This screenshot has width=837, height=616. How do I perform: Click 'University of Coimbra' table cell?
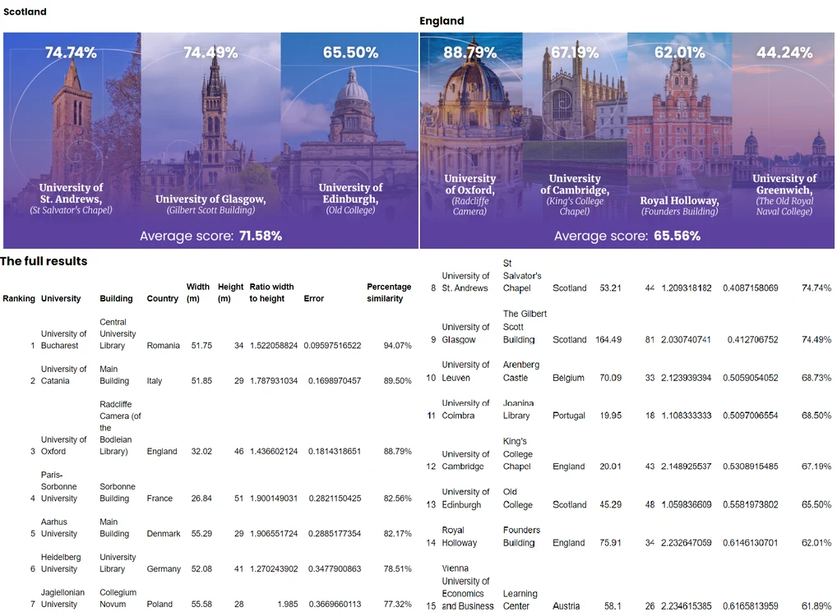click(465, 409)
